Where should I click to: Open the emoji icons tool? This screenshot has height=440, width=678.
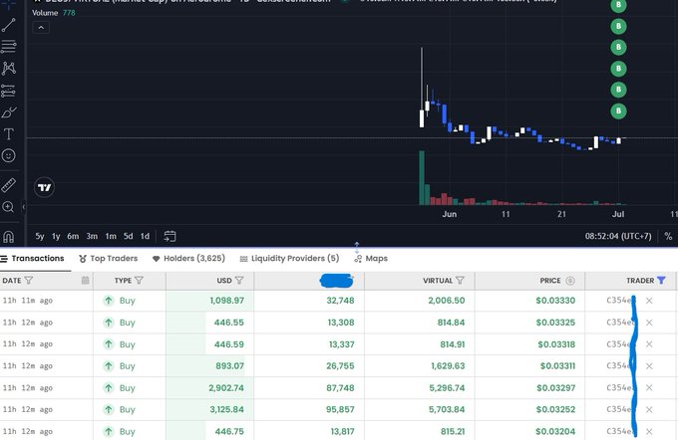coord(9,155)
